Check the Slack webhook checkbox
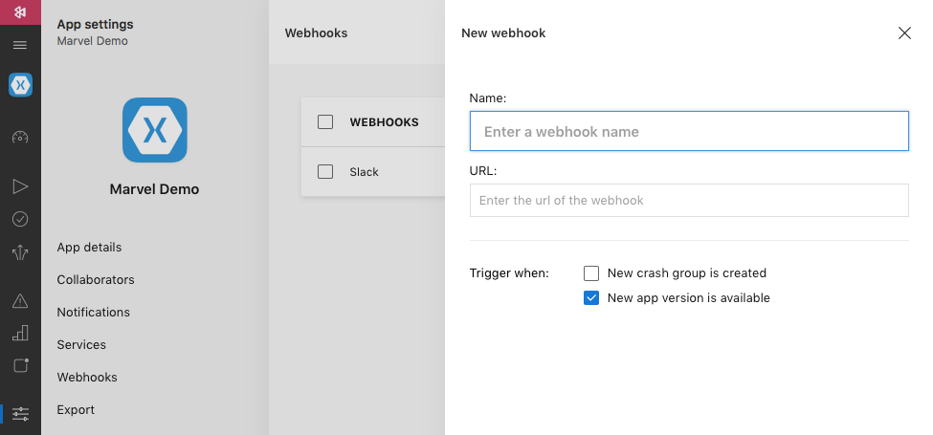This screenshot has height=435, width=933. point(325,172)
